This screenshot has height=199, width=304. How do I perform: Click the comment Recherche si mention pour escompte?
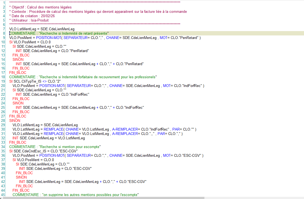coord(55,147)
